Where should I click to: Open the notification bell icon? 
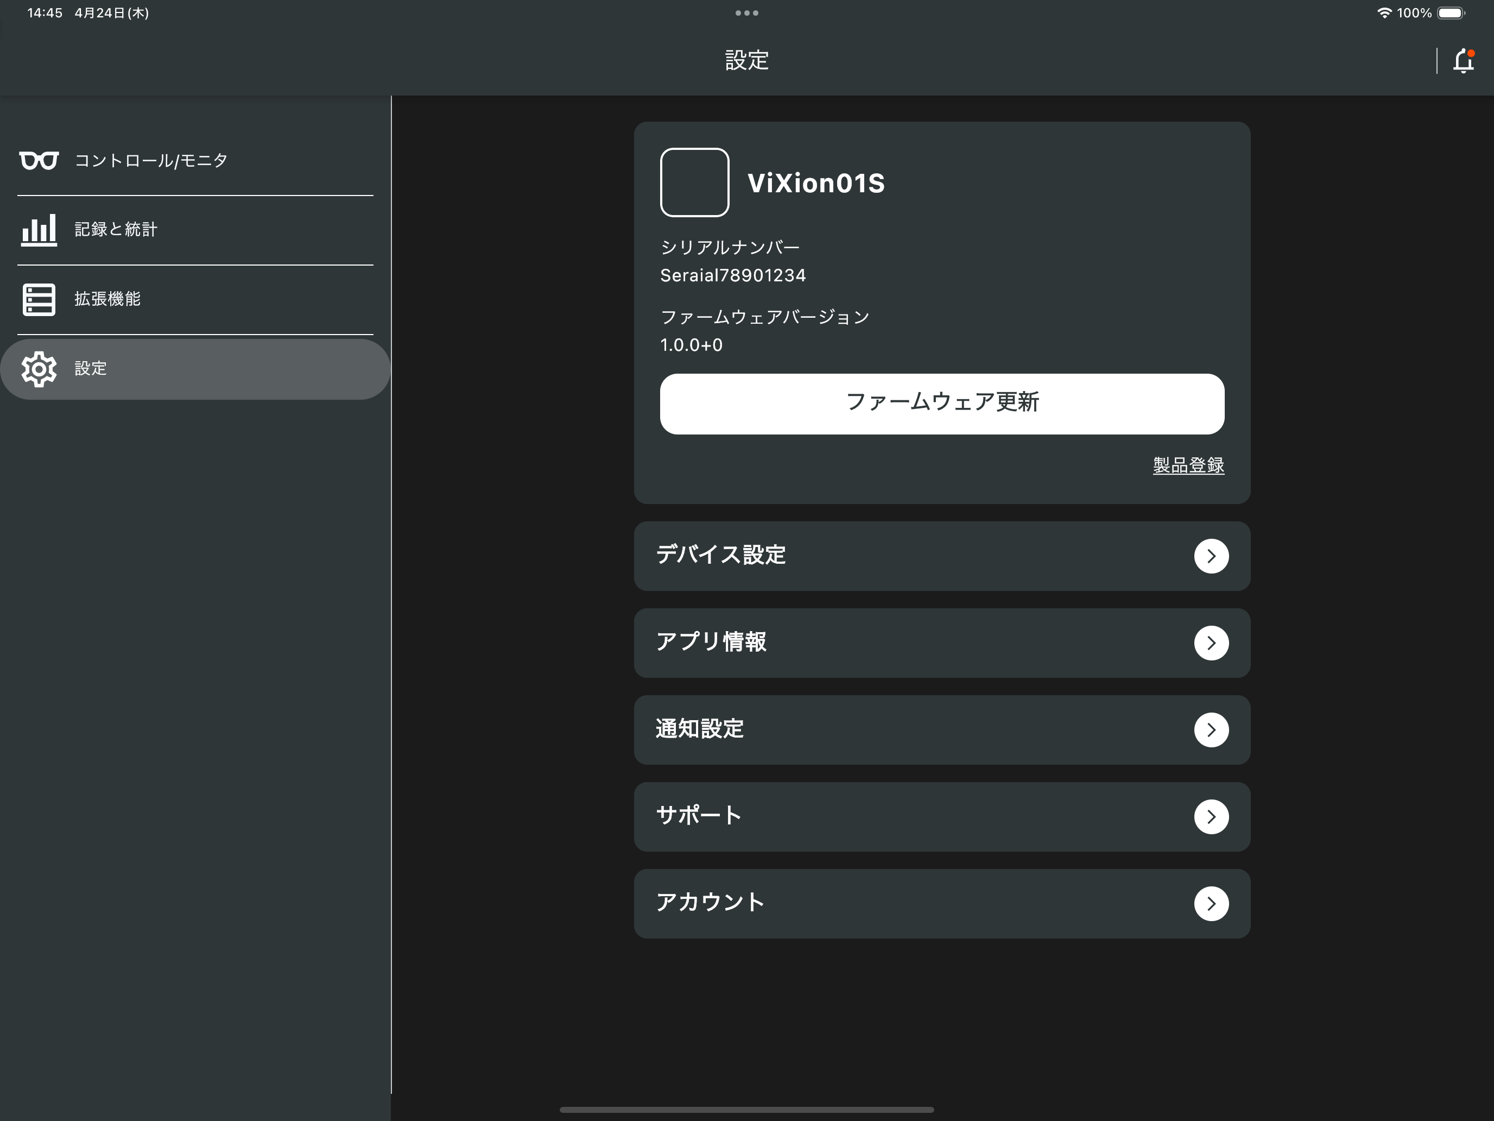[x=1463, y=61]
